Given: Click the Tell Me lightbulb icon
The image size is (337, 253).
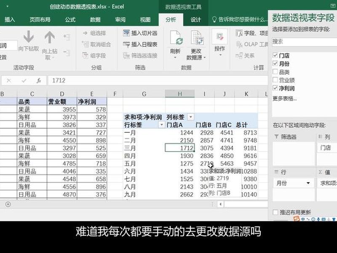Looking at the screenshot, I should click(214, 19).
